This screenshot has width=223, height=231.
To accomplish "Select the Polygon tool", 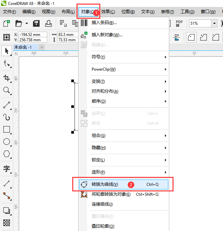I will pos(6,154).
